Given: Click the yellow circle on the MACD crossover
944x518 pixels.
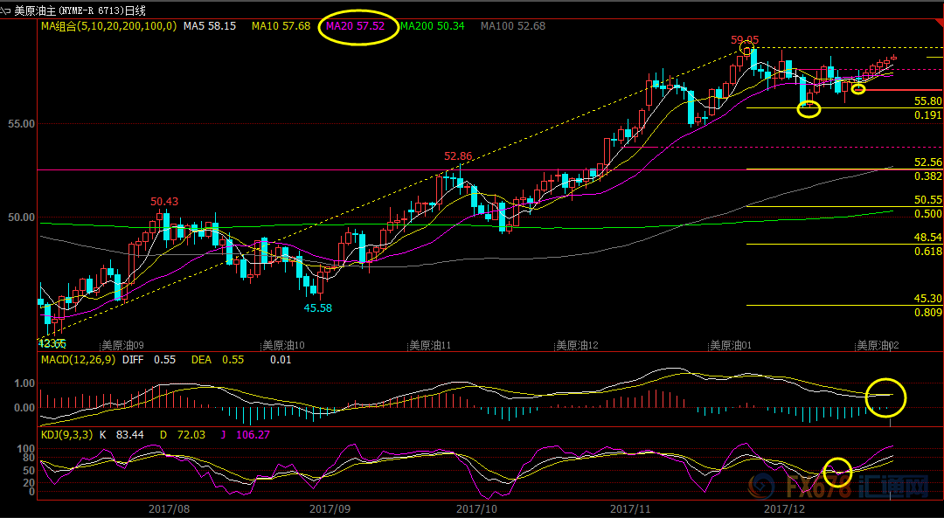Looking at the screenshot, I should click(x=886, y=397).
